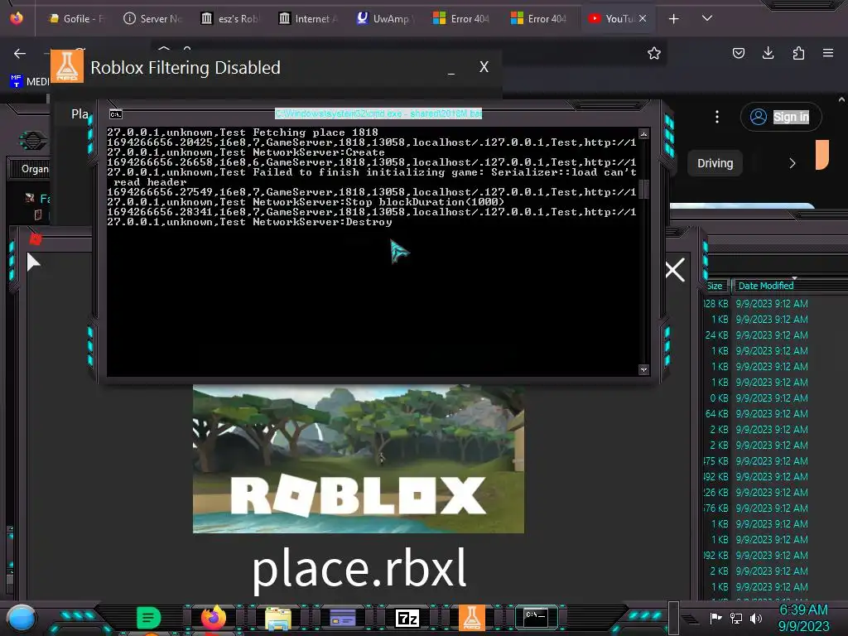Switch to the UwAmp tab

point(385,18)
